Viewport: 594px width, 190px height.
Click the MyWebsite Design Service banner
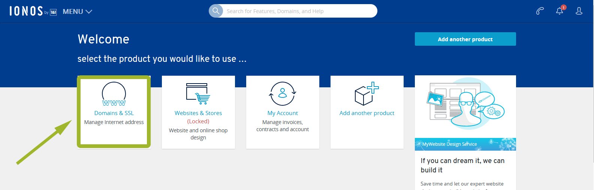coord(465,144)
